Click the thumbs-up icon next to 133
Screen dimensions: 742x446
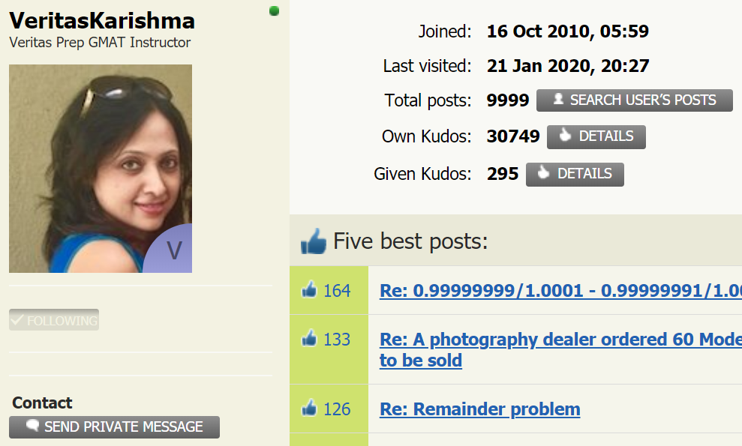click(310, 338)
